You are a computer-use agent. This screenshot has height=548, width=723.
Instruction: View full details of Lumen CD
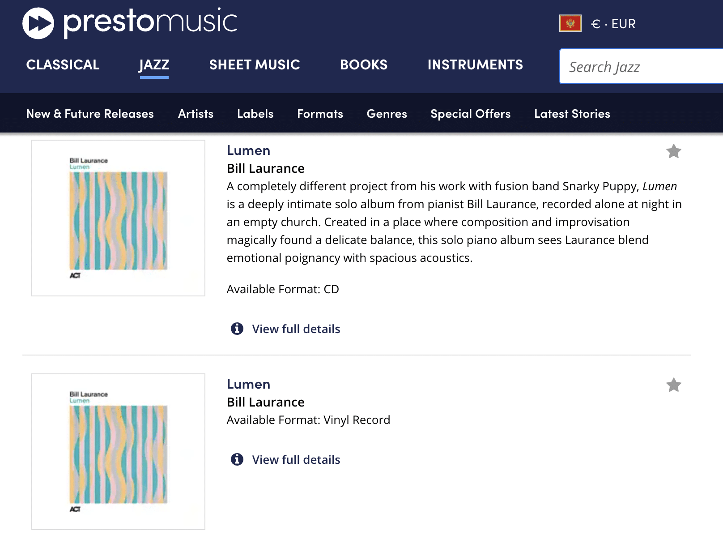(x=296, y=329)
